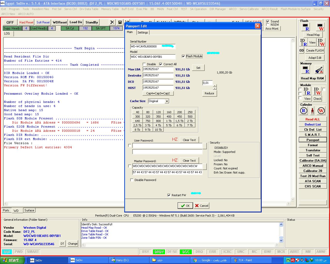
Task: Open the Ports tab
Action: pyautogui.click(x=6, y=210)
